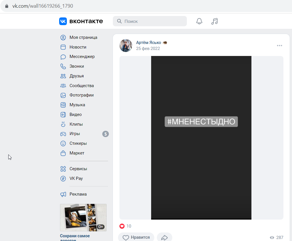
Task: Click the red heart reactions icon
Action: (x=122, y=226)
